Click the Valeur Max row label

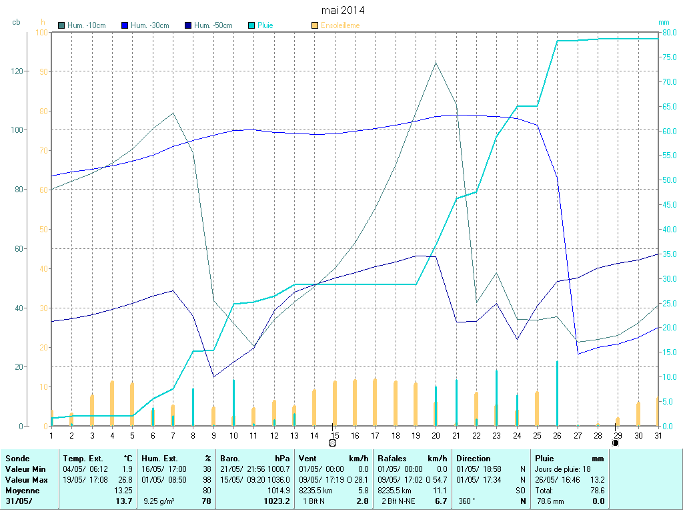[x=27, y=480]
